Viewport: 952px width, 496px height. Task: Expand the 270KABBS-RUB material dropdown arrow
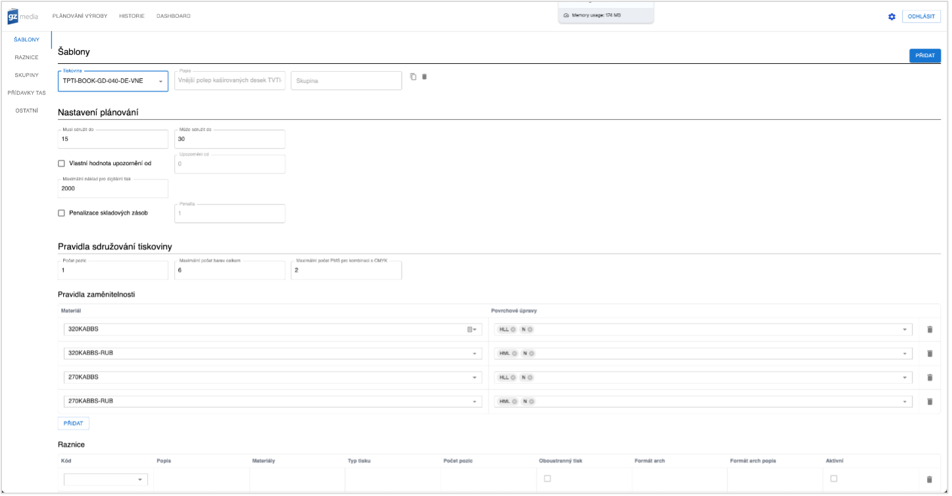coord(474,401)
